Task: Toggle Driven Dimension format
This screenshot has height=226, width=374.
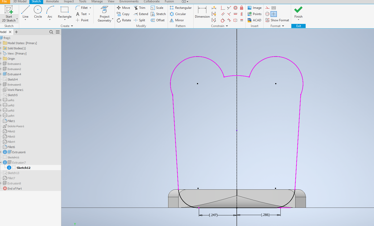Action: [274, 8]
